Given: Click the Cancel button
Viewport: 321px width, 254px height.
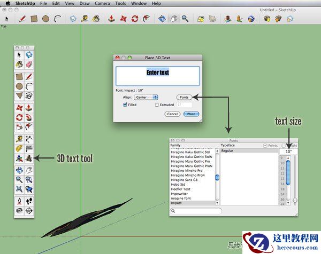Looking at the screenshot, I should pyautogui.click(x=172, y=114).
